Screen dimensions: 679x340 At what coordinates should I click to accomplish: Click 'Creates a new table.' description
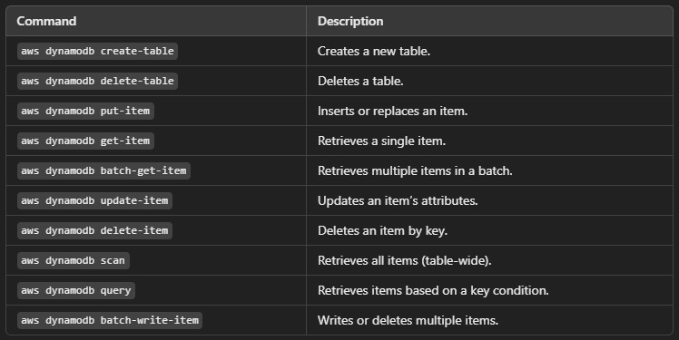coord(374,51)
